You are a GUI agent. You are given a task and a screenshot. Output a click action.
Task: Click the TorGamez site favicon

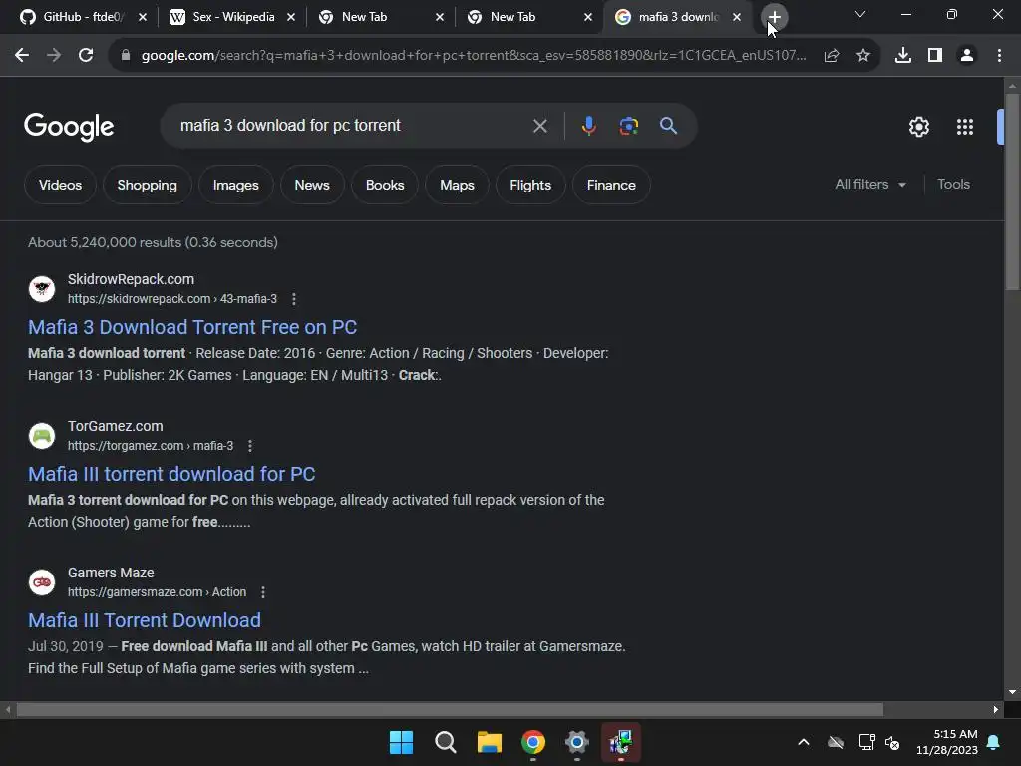[42, 435]
